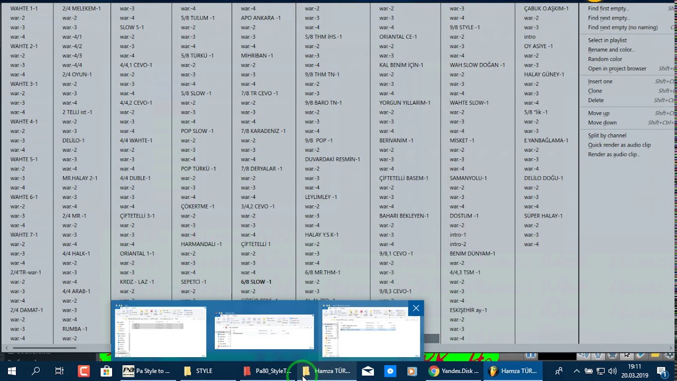Select pattern YORGUN YILLARIM-1

[x=405, y=103]
